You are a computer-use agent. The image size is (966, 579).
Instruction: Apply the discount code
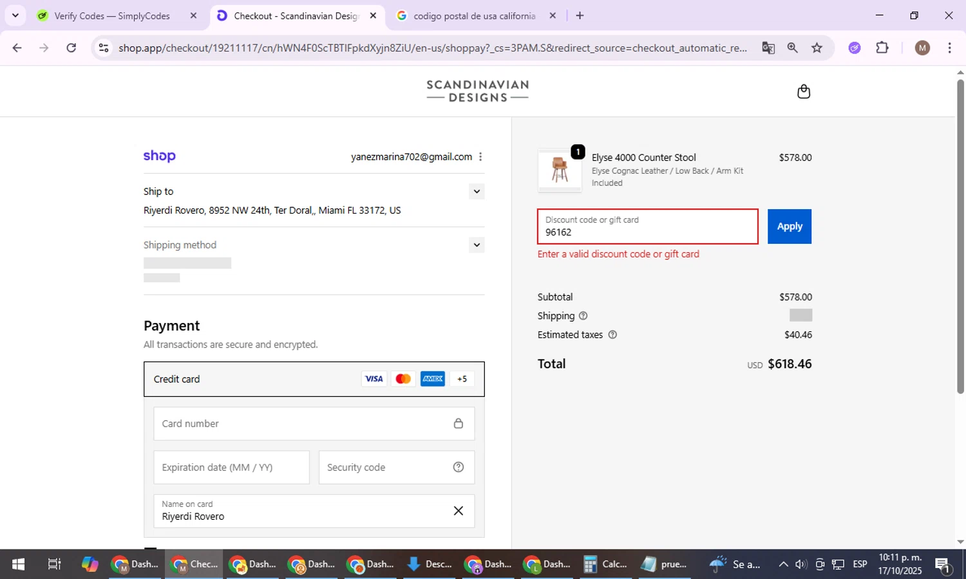790,226
